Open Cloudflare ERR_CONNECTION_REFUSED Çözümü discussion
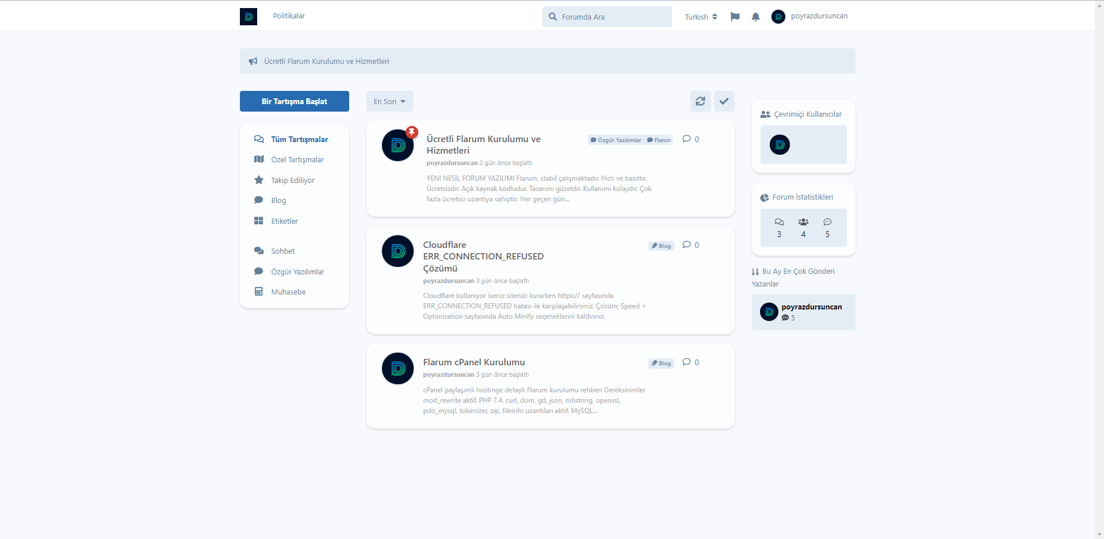Viewport: 1104px width, 539px height. click(x=483, y=257)
